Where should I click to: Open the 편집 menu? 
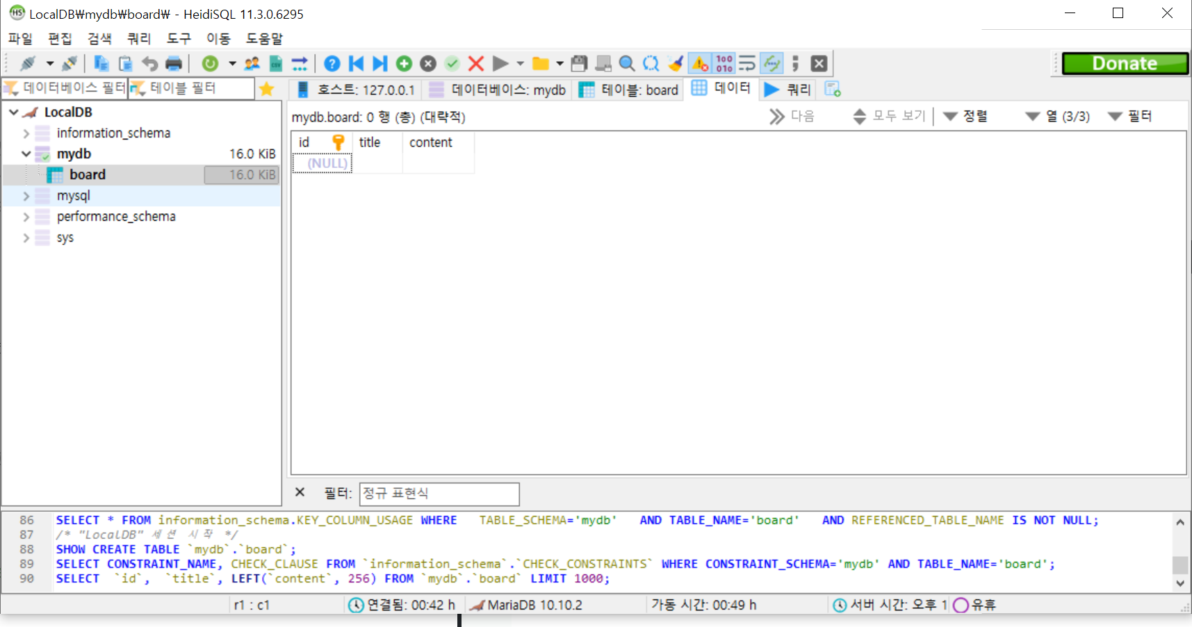coord(60,38)
